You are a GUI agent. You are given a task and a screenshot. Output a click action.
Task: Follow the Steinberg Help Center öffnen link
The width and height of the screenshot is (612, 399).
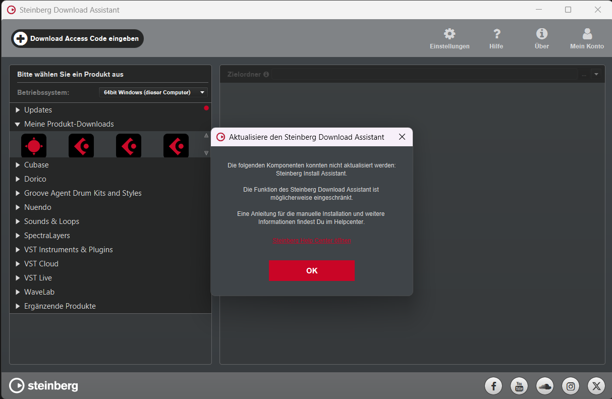click(312, 241)
